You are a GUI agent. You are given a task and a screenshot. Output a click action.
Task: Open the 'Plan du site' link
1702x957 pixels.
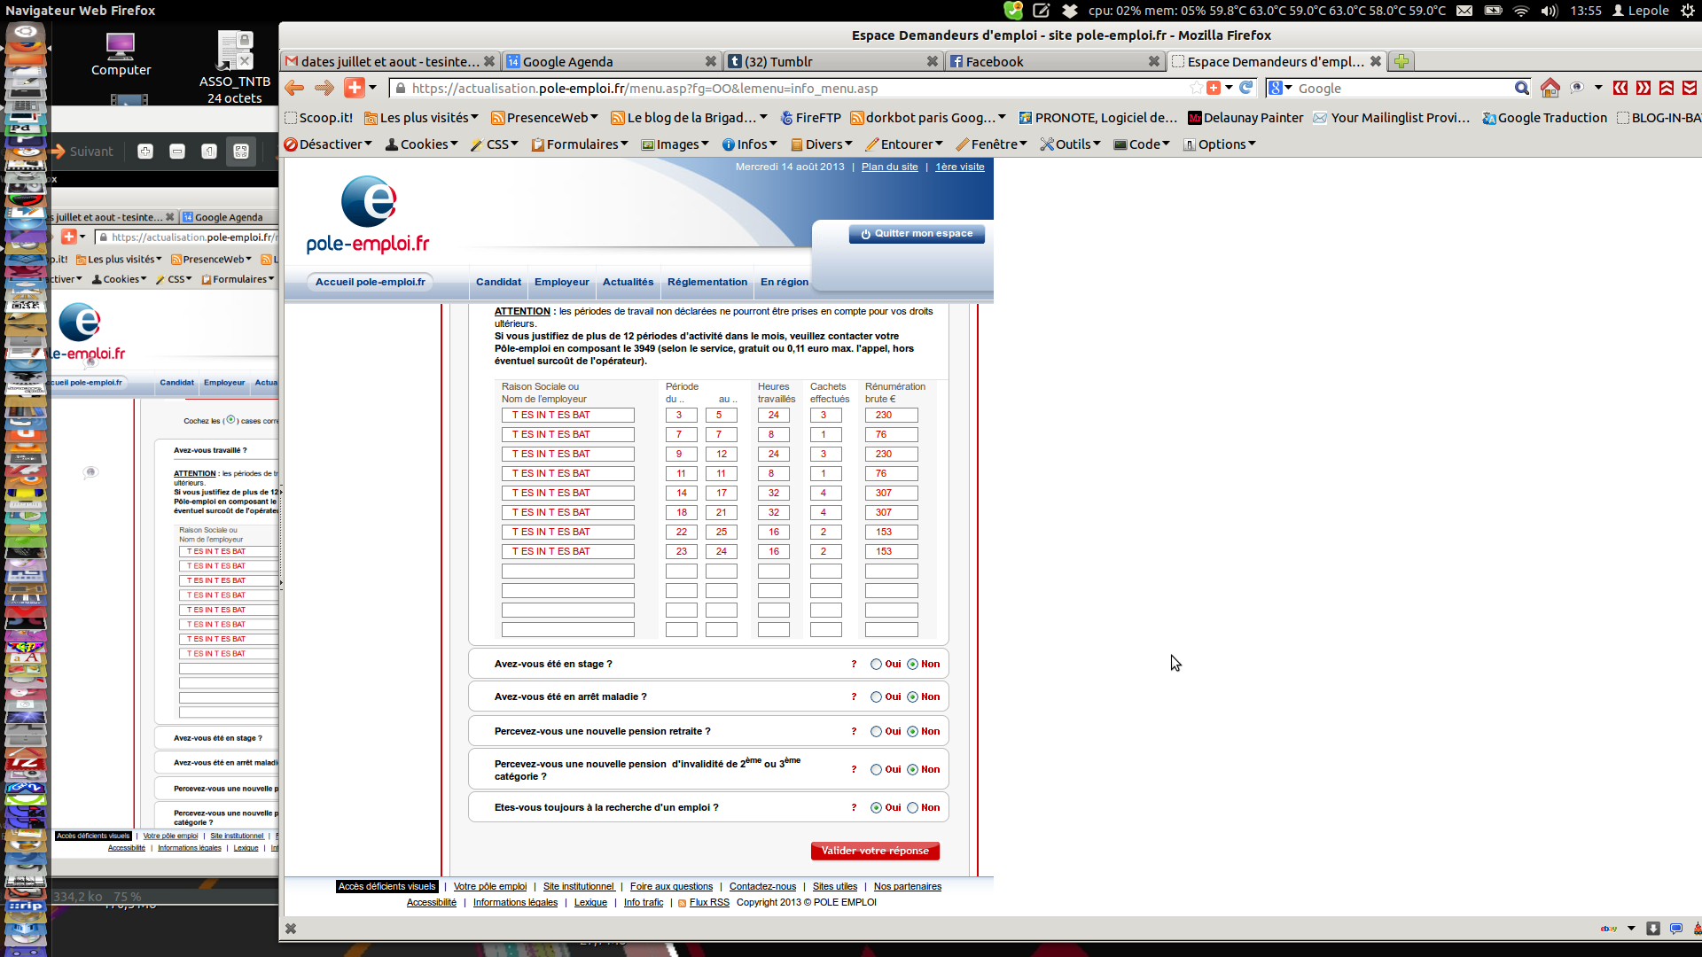click(889, 167)
